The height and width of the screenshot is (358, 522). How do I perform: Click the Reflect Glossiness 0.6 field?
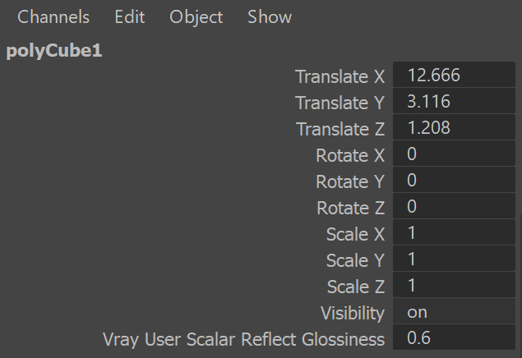[454, 337]
